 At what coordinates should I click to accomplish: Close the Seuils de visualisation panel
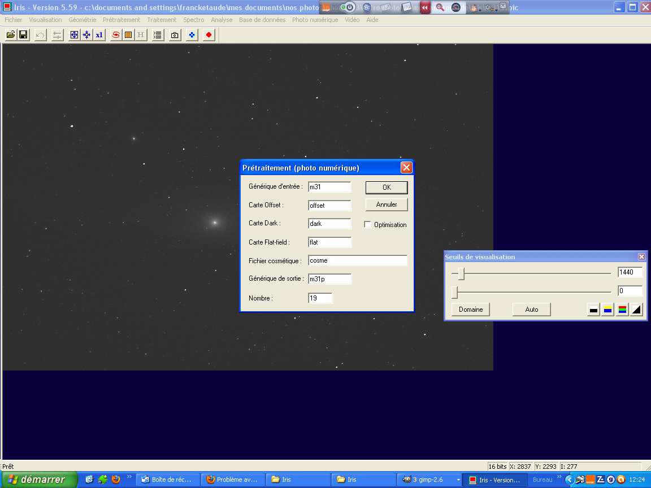point(641,257)
